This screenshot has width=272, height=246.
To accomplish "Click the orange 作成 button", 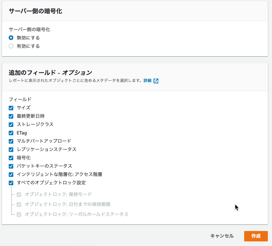I will (x=256, y=236).
